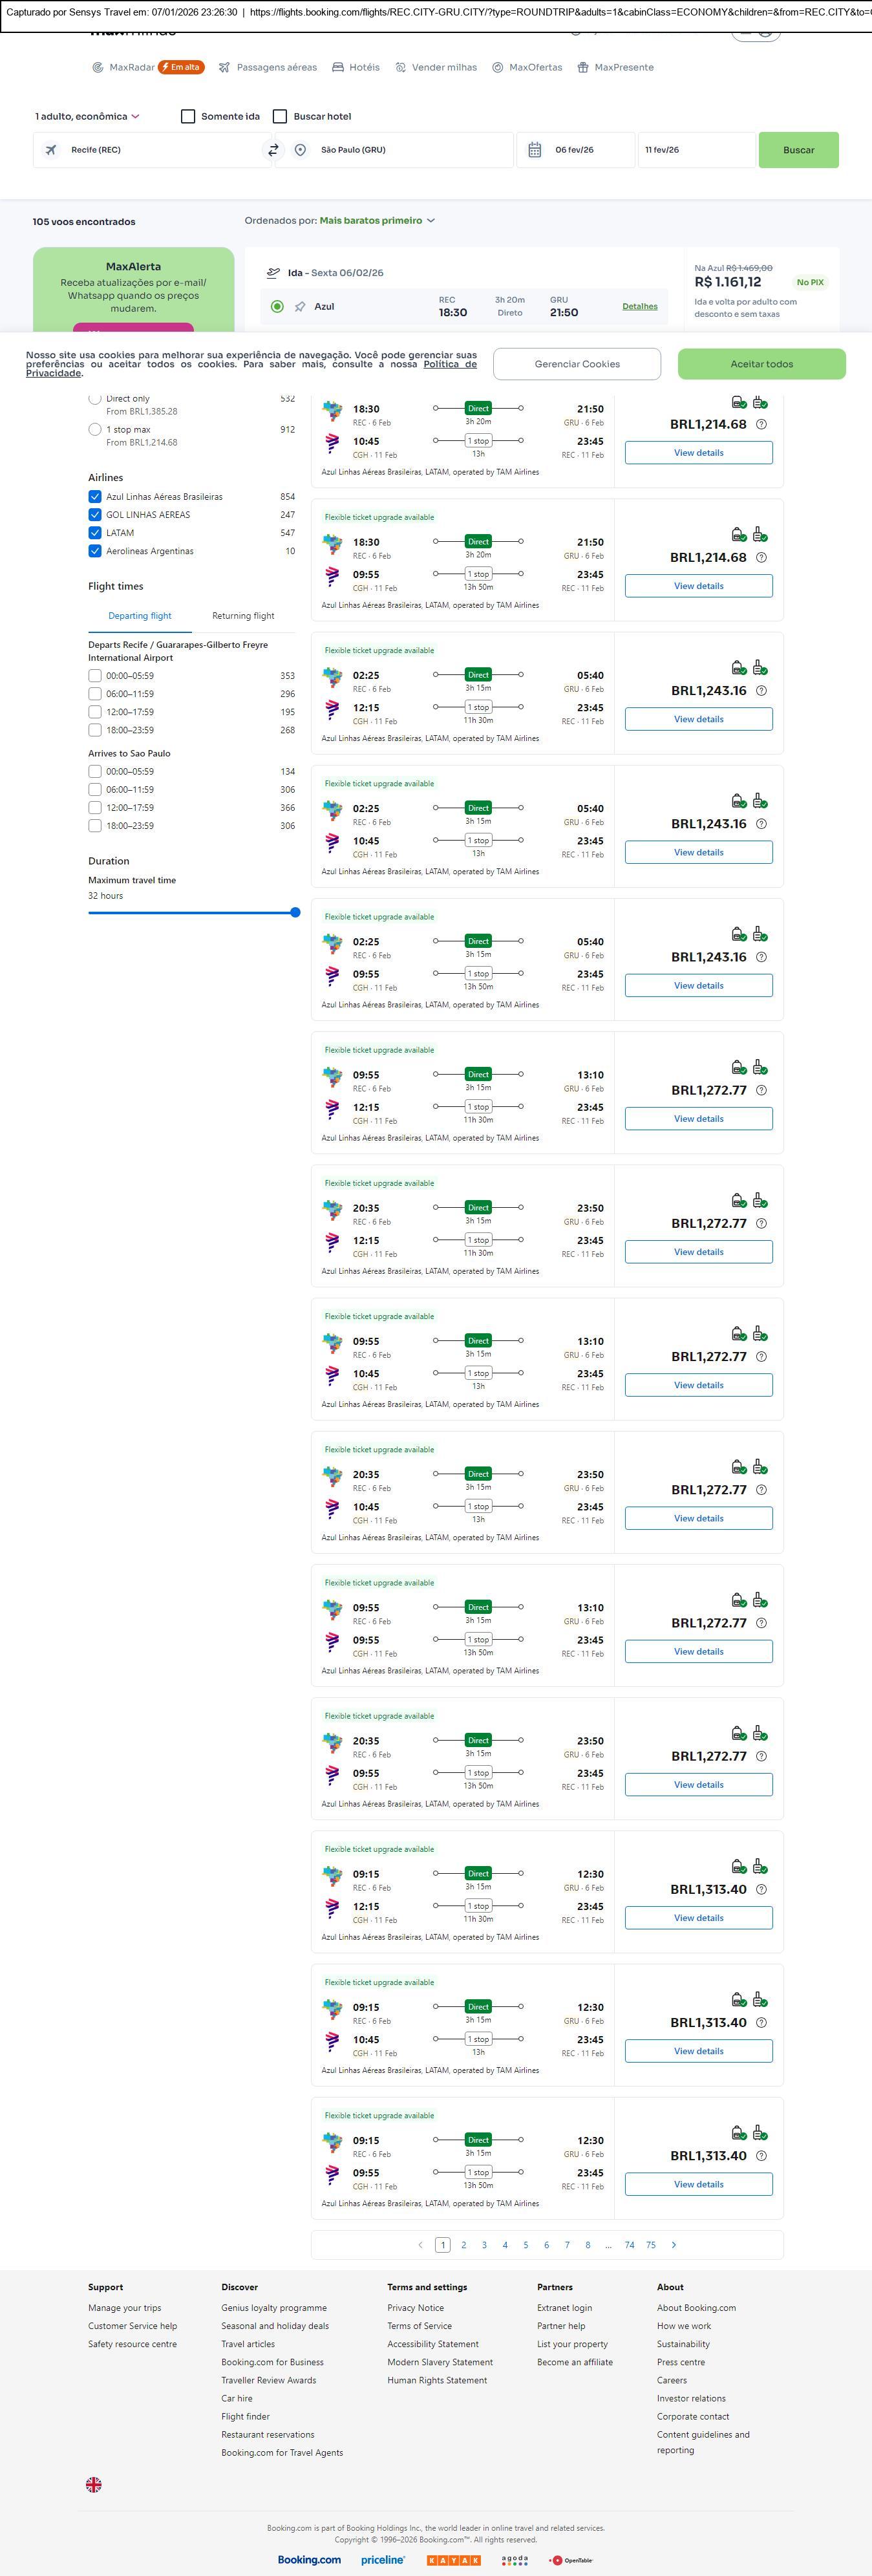Check the Somente ida checkbox
The width and height of the screenshot is (872, 2576).
(x=188, y=117)
